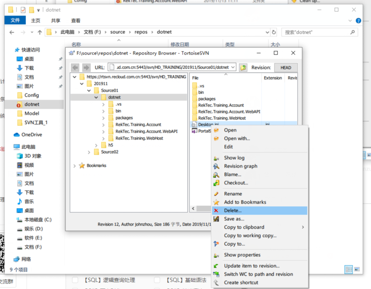Click the Explorer search box 搜索"dotnet"
This screenshot has height=289, width=371.
(319, 32)
